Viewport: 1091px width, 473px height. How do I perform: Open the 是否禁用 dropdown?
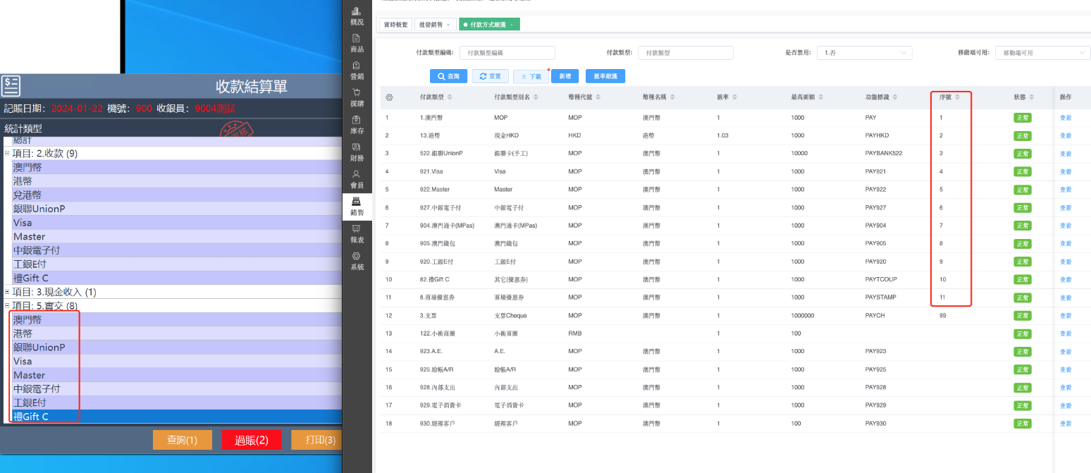coord(865,53)
